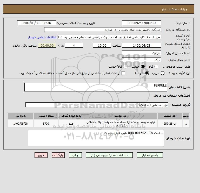Go back with the بازگشت button
This screenshot has width=200, height=193.
[58, 155]
